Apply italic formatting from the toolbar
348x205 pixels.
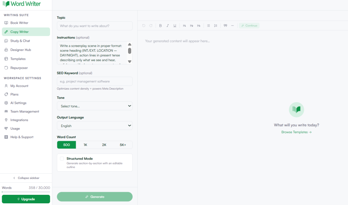point(168,26)
